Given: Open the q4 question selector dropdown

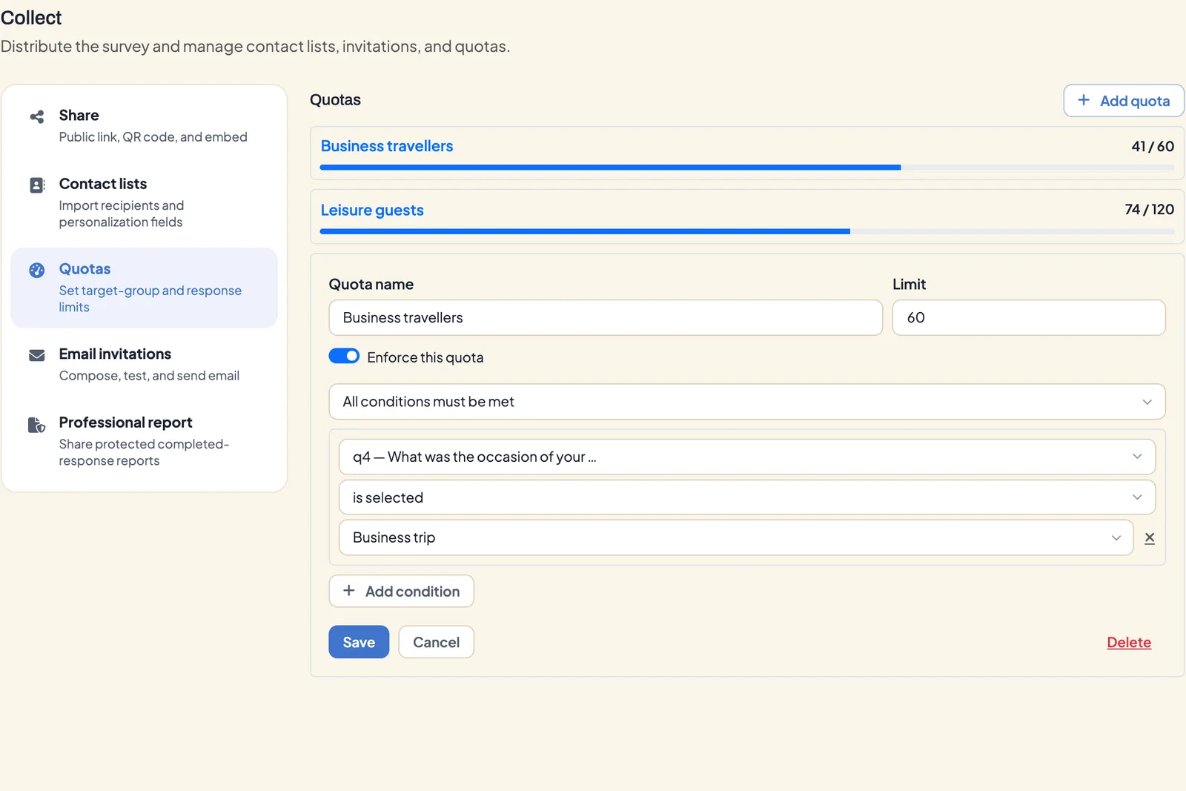Looking at the screenshot, I should [x=747, y=457].
